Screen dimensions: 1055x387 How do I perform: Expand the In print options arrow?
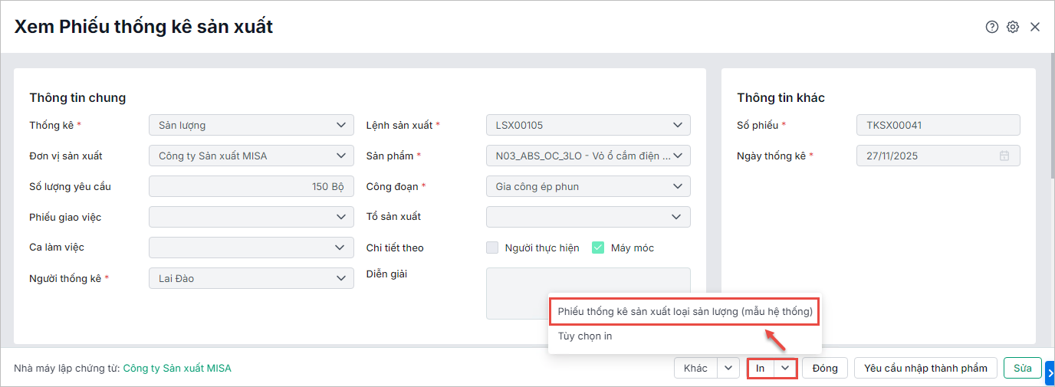pyautogui.click(x=785, y=368)
